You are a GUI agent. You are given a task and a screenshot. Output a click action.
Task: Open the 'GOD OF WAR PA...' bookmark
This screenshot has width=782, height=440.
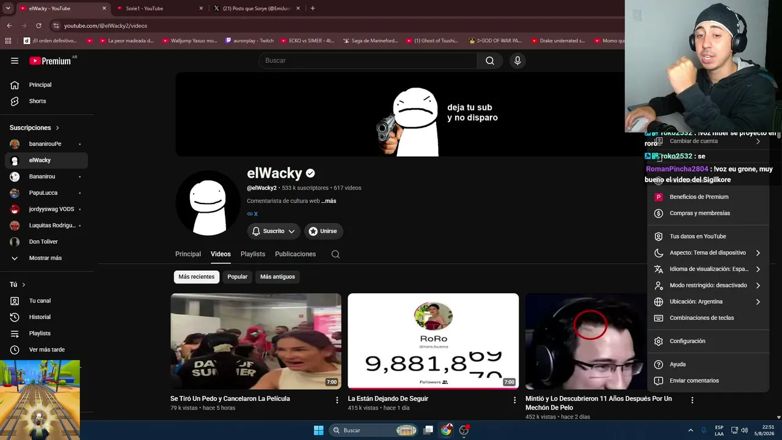495,41
